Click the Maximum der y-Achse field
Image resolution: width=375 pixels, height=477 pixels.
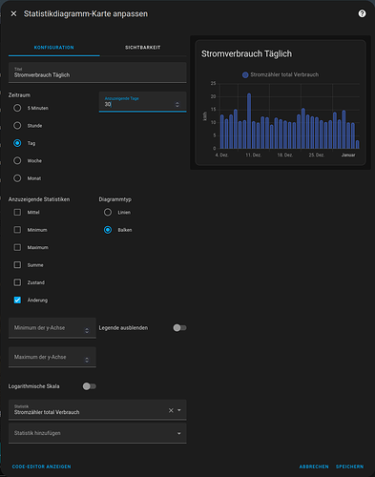(52, 357)
